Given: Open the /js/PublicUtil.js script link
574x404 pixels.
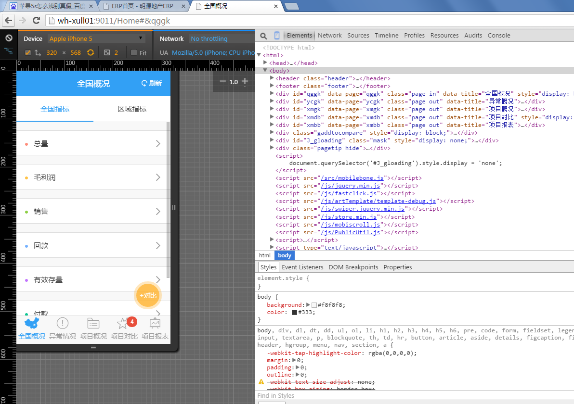Looking at the screenshot, I should [x=351, y=232].
